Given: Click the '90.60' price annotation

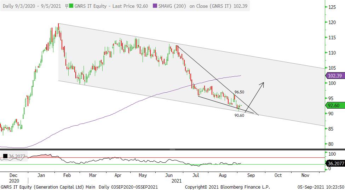Looking at the screenshot, I should click(240, 115).
